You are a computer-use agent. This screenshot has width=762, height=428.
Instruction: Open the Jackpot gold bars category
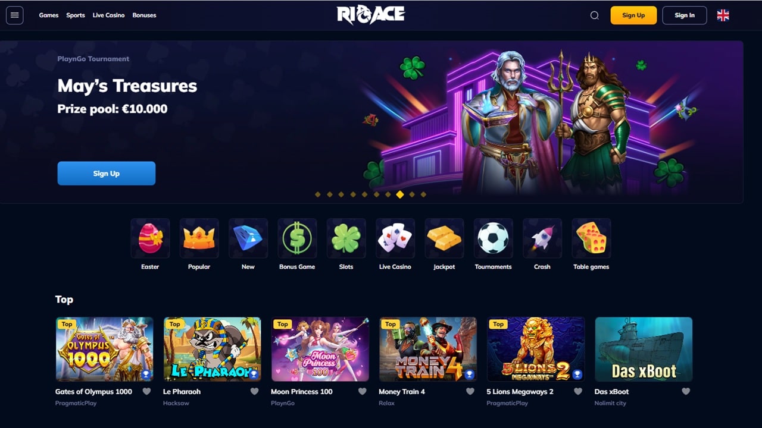444,238
